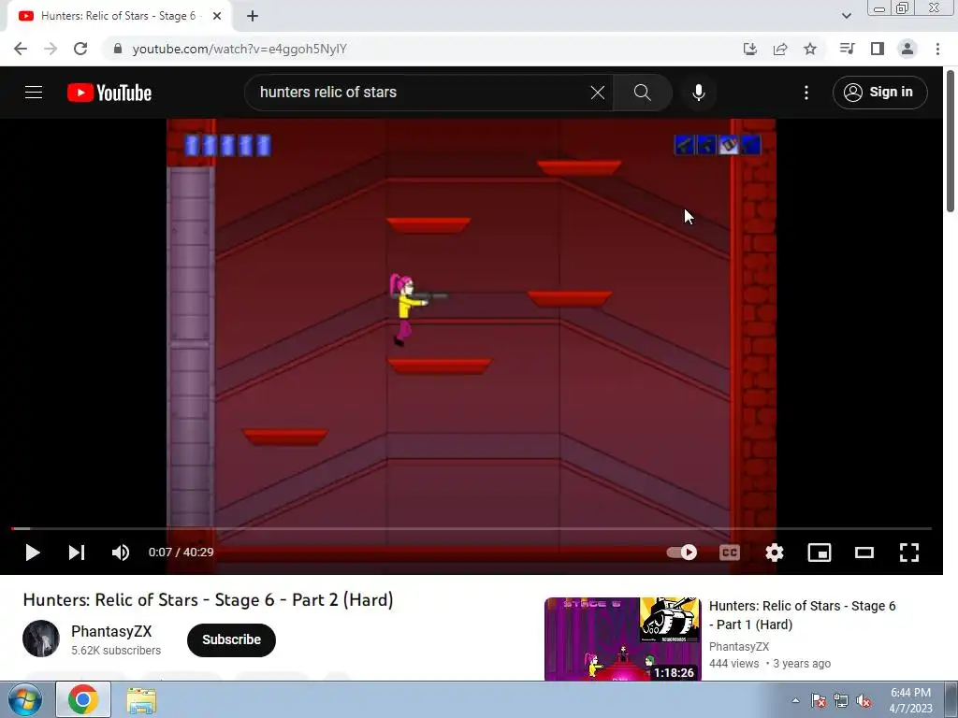Play the paused video

[33, 553]
